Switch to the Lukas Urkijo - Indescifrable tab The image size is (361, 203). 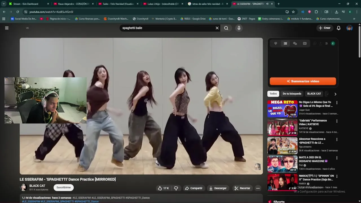163,4
